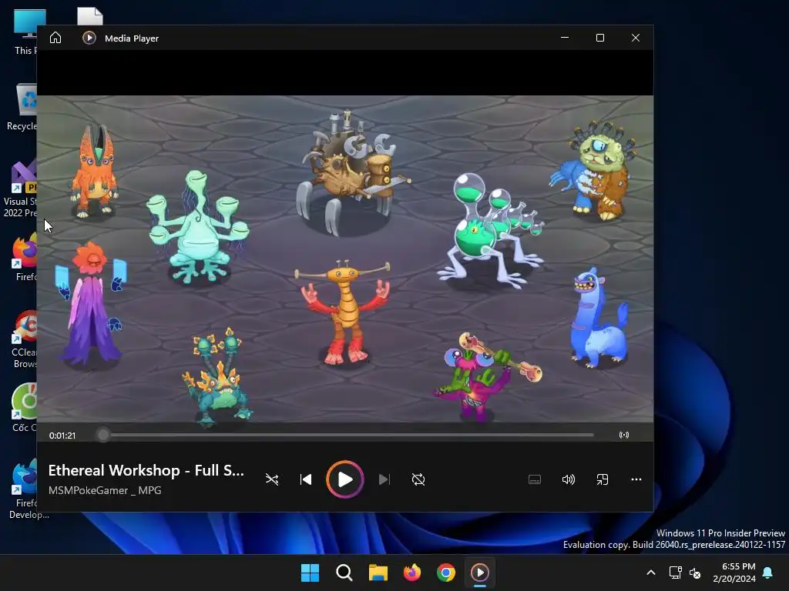Select the This PC desktop icon
Image resolution: width=789 pixels, height=591 pixels.
click(x=26, y=32)
